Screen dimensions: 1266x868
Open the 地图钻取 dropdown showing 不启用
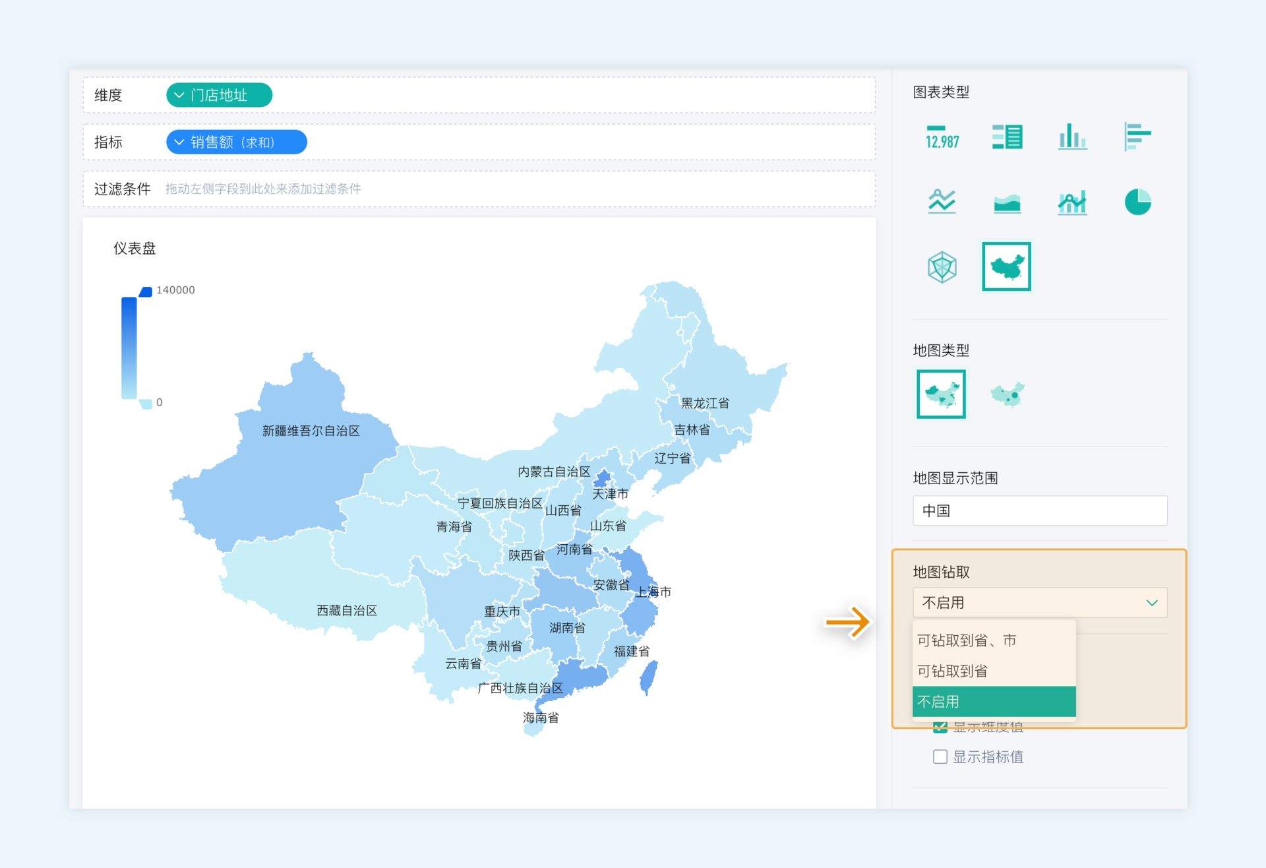tap(1039, 603)
